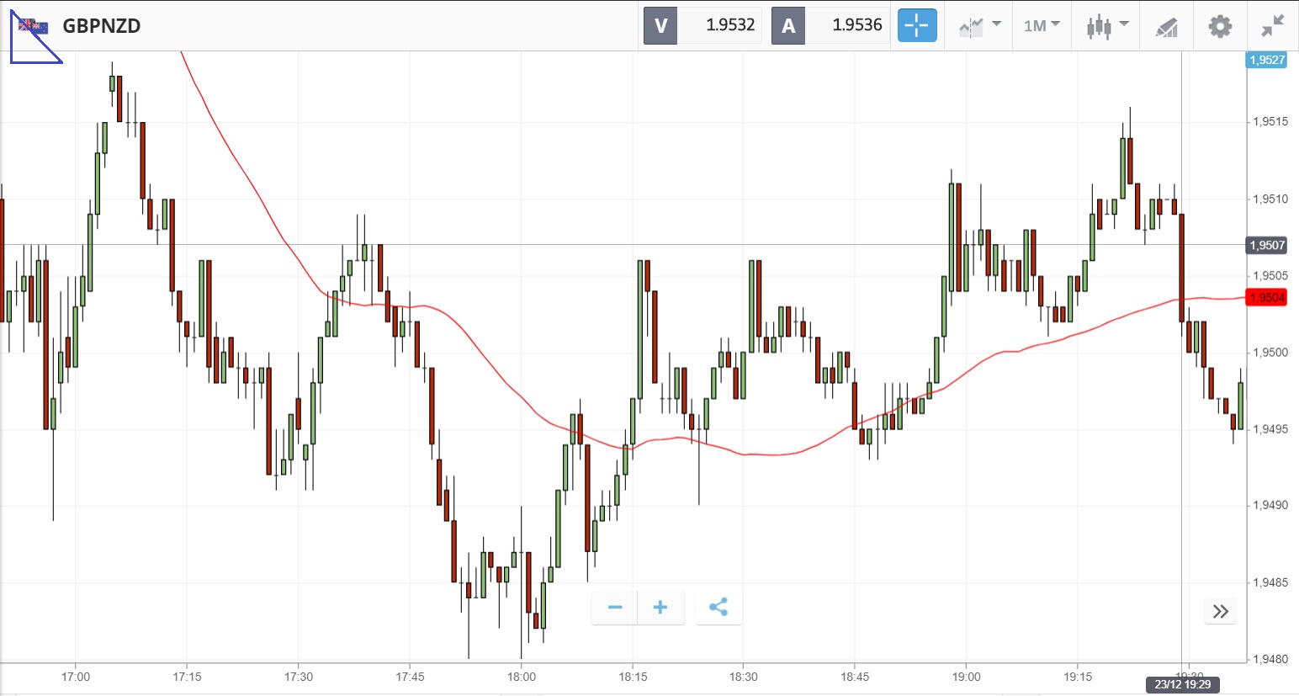Click the GBPNZD instrument name
The width and height of the screenshot is (1299, 696).
tap(102, 26)
